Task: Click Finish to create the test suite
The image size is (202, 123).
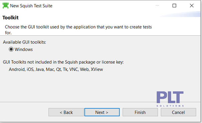Action: point(140,112)
